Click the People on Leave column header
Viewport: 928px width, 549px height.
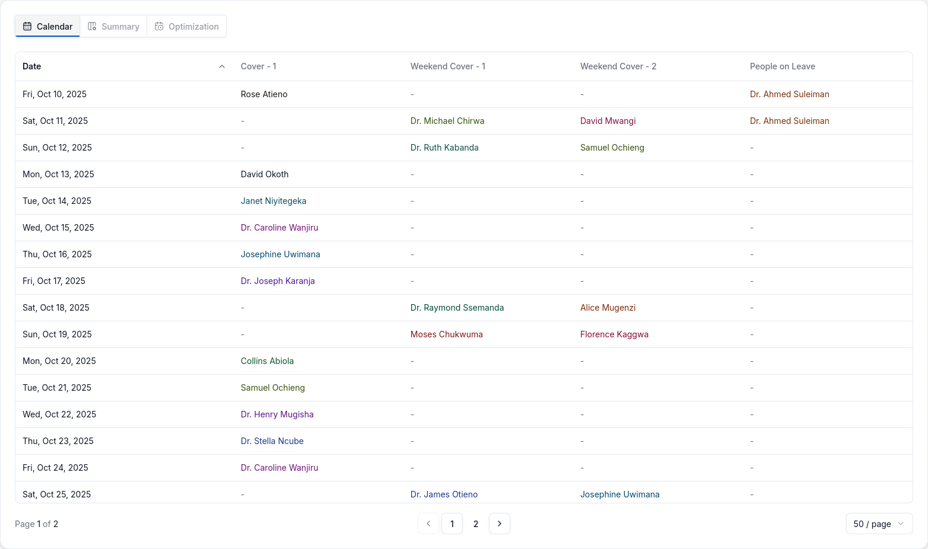(782, 66)
